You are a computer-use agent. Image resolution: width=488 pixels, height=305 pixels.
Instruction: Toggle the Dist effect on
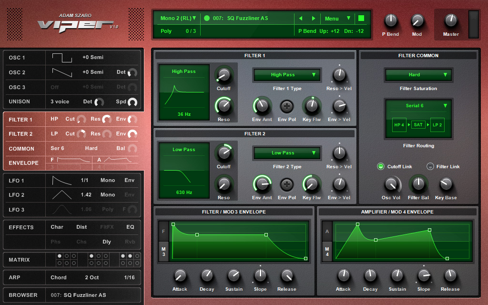coord(81,227)
